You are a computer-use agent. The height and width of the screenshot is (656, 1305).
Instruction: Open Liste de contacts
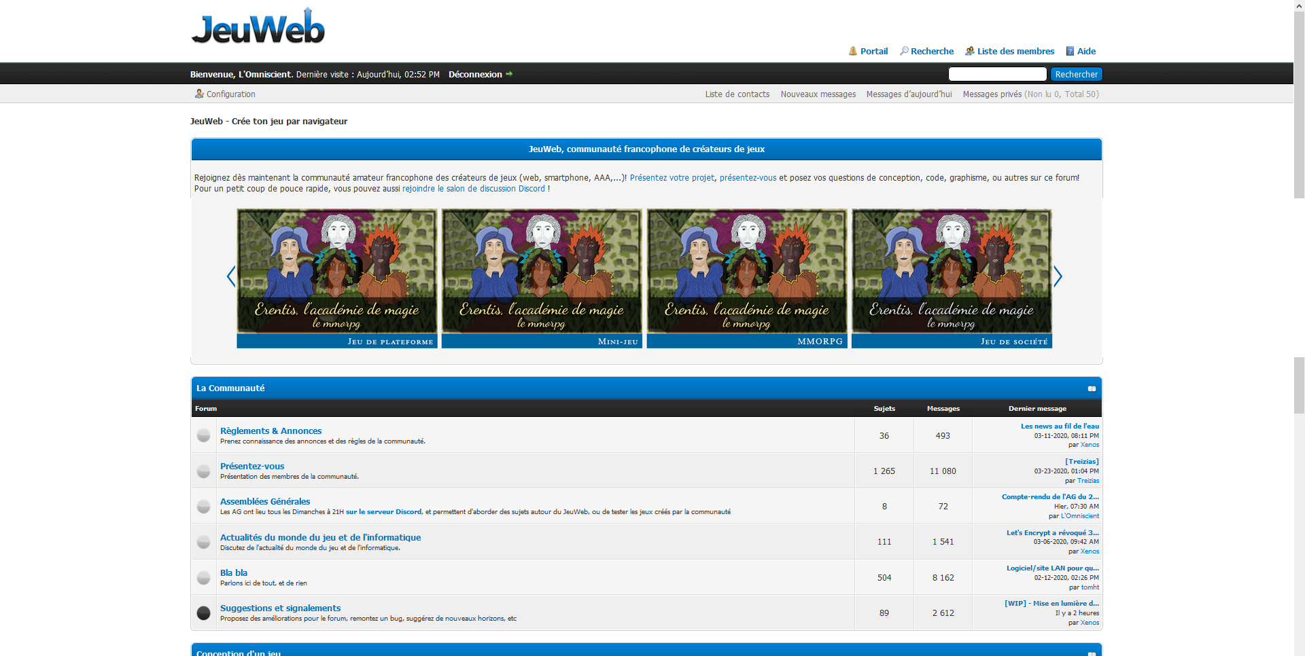coord(737,94)
